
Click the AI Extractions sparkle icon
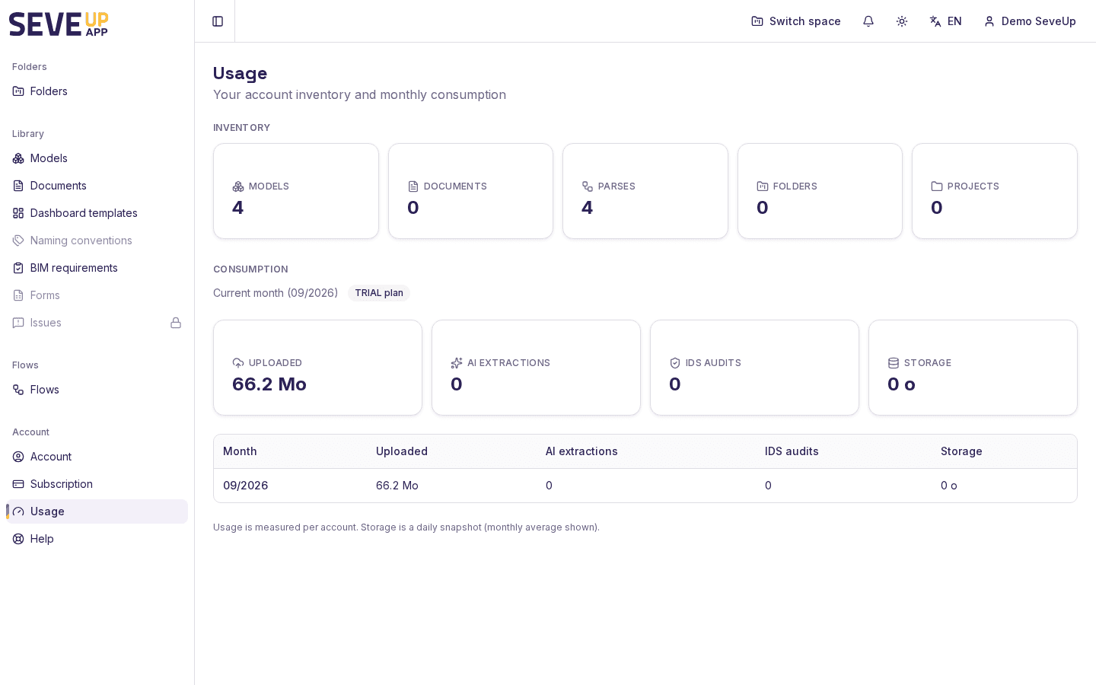(x=457, y=363)
